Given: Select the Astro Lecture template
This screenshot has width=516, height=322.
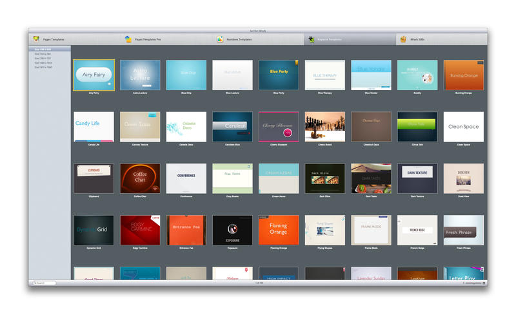Looking at the screenshot, I should coord(140,75).
